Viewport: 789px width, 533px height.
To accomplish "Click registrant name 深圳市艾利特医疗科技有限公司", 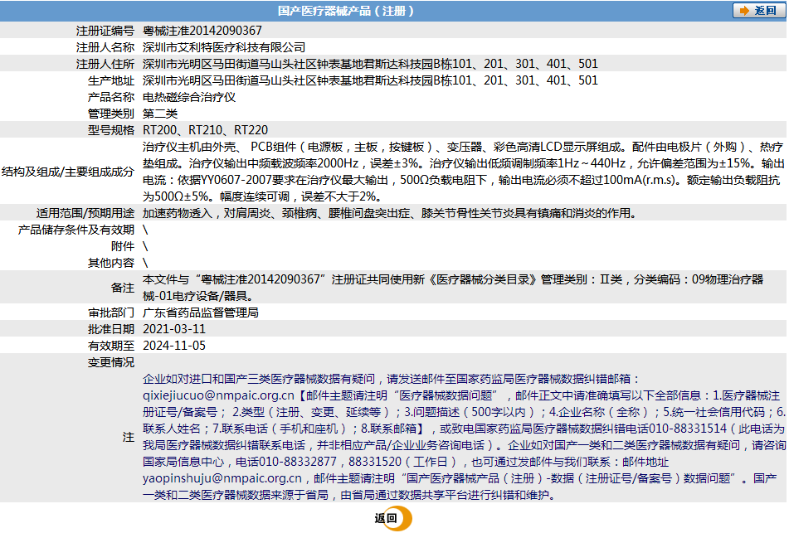I will 224,47.
